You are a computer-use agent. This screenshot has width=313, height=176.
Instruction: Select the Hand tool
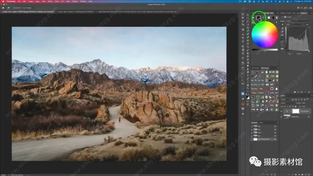pos(248,85)
